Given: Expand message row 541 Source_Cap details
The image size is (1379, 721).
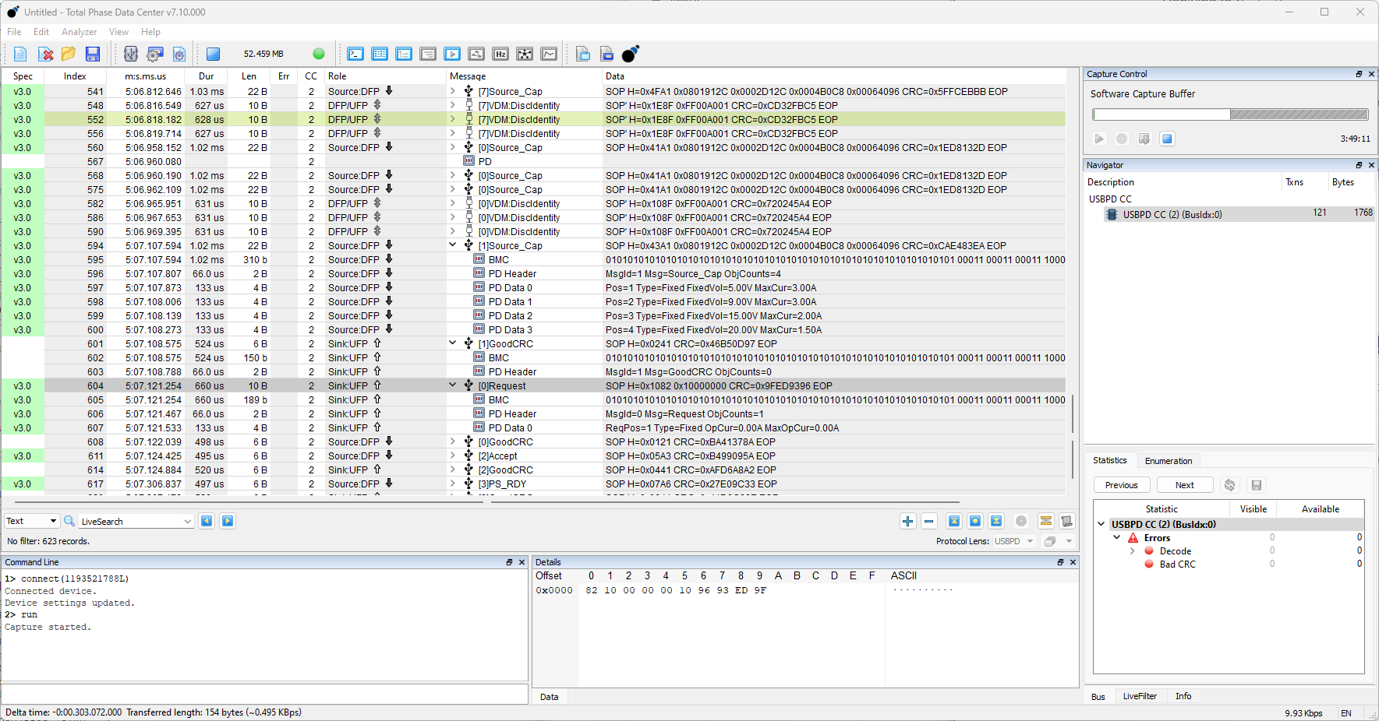Looking at the screenshot, I should 452,91.
